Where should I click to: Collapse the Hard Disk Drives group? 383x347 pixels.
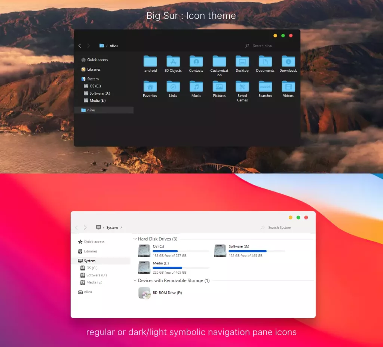135,239
